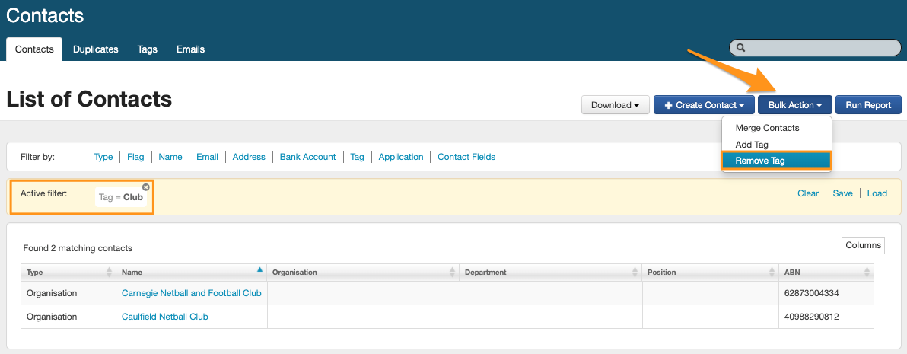Screen dimensions: 907x354
Task: Pick Add Tag in Bulk Action menu
Action: [752, 145]
